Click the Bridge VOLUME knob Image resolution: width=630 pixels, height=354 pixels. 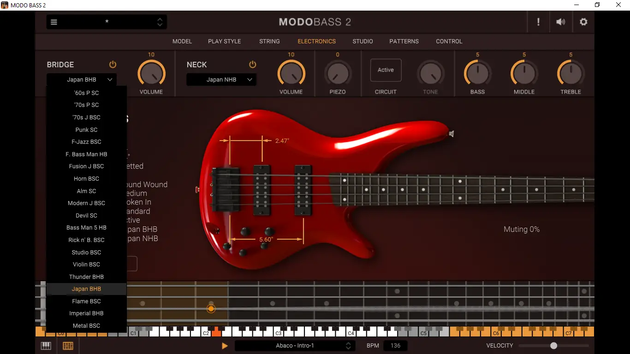(x=151, y=73)
